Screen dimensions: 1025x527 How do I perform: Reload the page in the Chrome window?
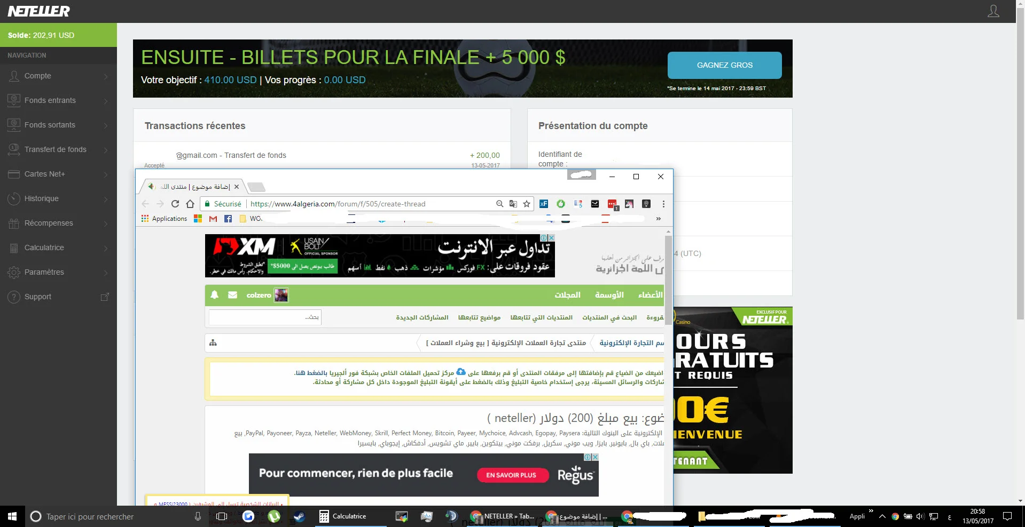[x=175, y=204]
